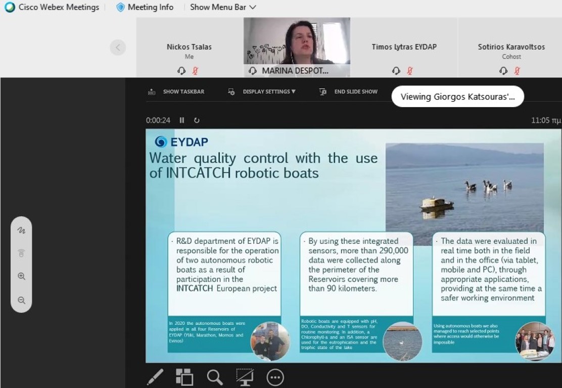Image resolution: width=562 pixels, height=388 pixels.
Task: Pause the slideshow timer
Action: tap(182, 120)
